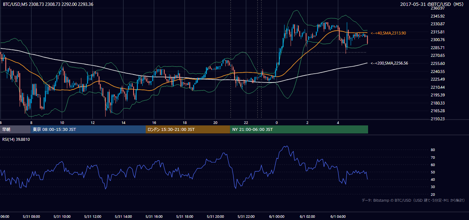Click price axis value 2270.65
469x220 pixels.
438,55
